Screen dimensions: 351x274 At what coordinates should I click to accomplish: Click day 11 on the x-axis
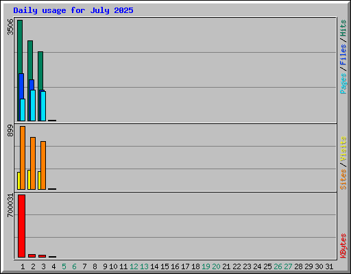123,266
